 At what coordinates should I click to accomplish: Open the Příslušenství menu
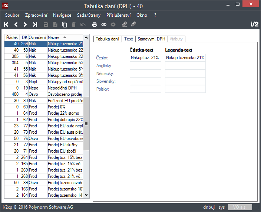coord(119,15)
